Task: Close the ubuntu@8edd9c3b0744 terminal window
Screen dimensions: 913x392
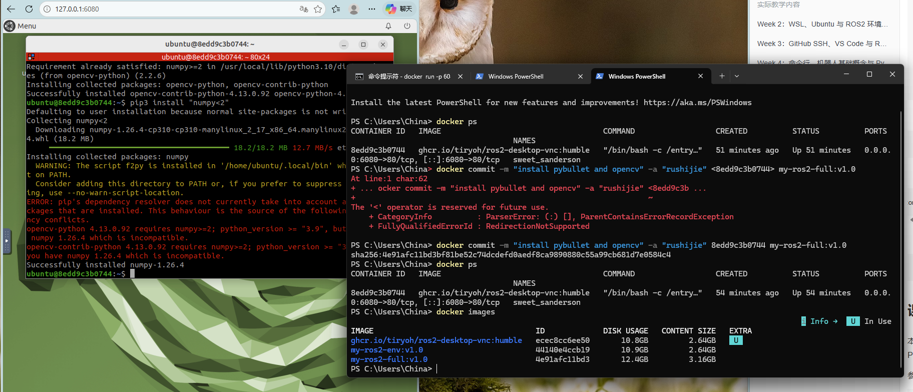Action: 383,45
